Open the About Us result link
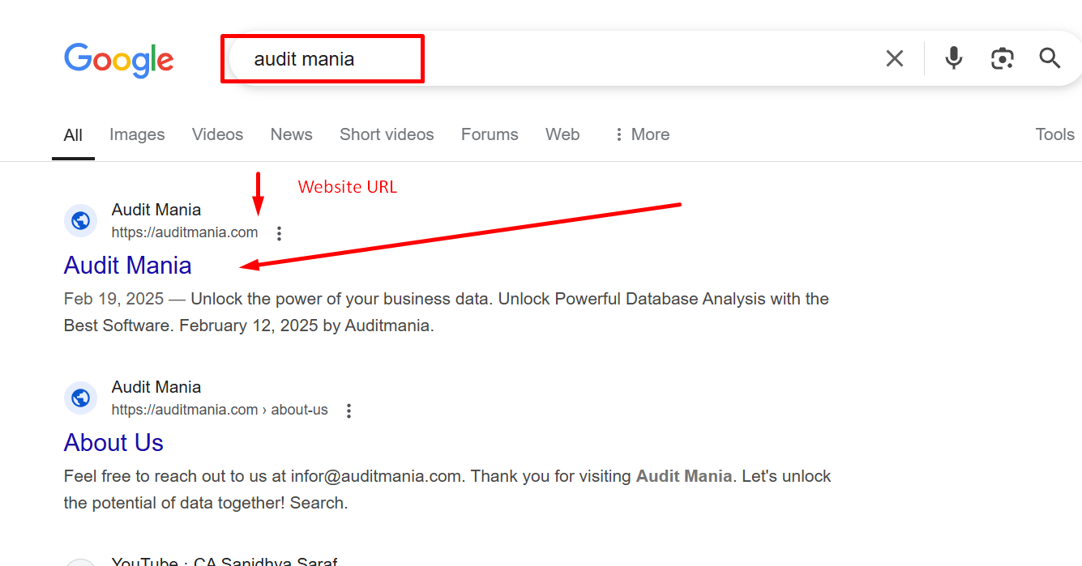This screenshot has height=566, width=1082. (x=113, y=443)
